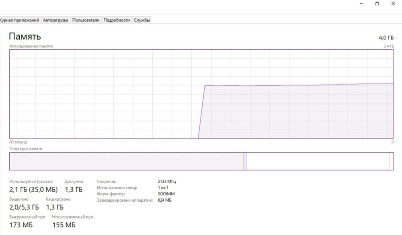The width and height of the screenshot is (402, 235).
Task: Click the Структура памяти label
Action: tap(26, 148)
